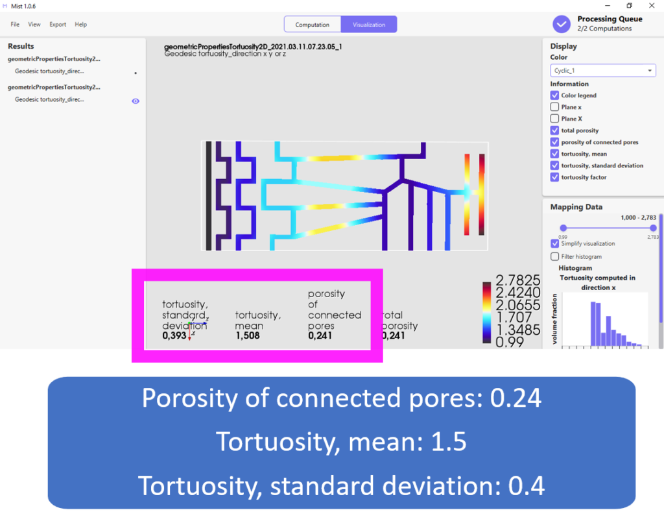Open the Export menu
664x521 pixels.
point(58,25)
